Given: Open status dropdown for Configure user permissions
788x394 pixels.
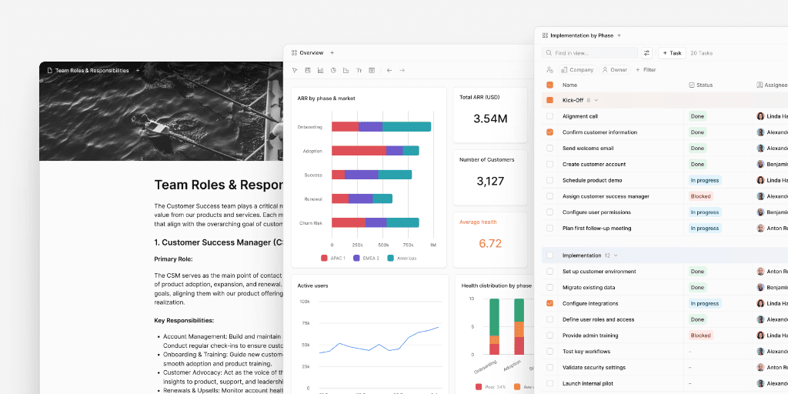Looking at the screenshot, I should [x=705, y=212].
